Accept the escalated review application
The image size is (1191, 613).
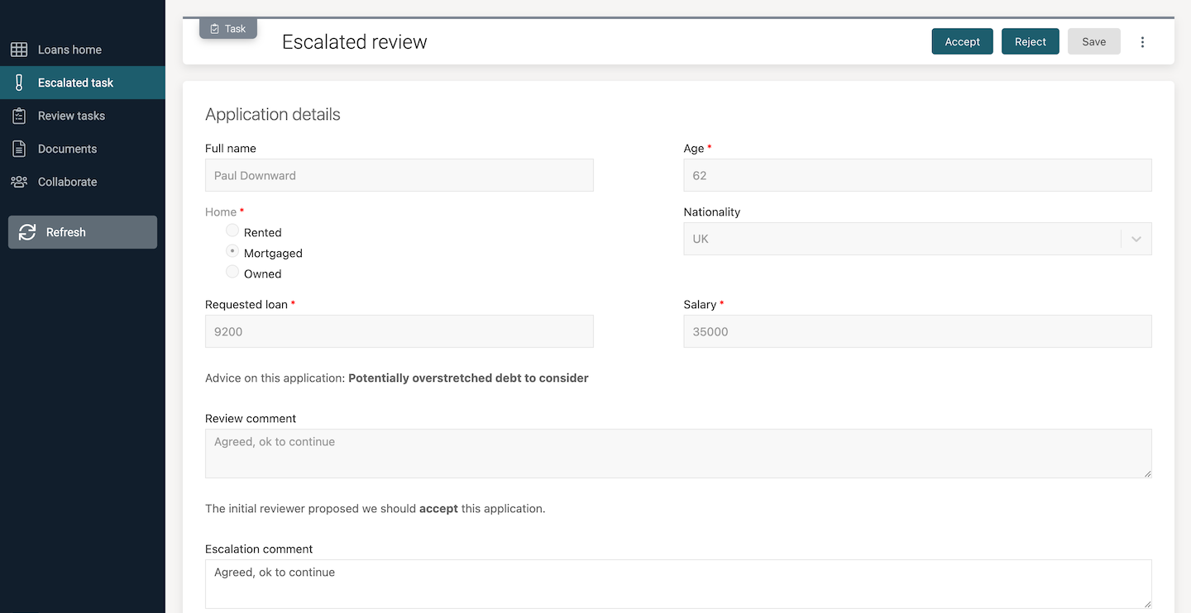tap(962, 41)
